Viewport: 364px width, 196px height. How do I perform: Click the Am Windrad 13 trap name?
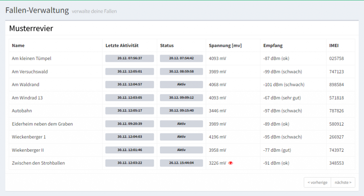click(27, 98)
